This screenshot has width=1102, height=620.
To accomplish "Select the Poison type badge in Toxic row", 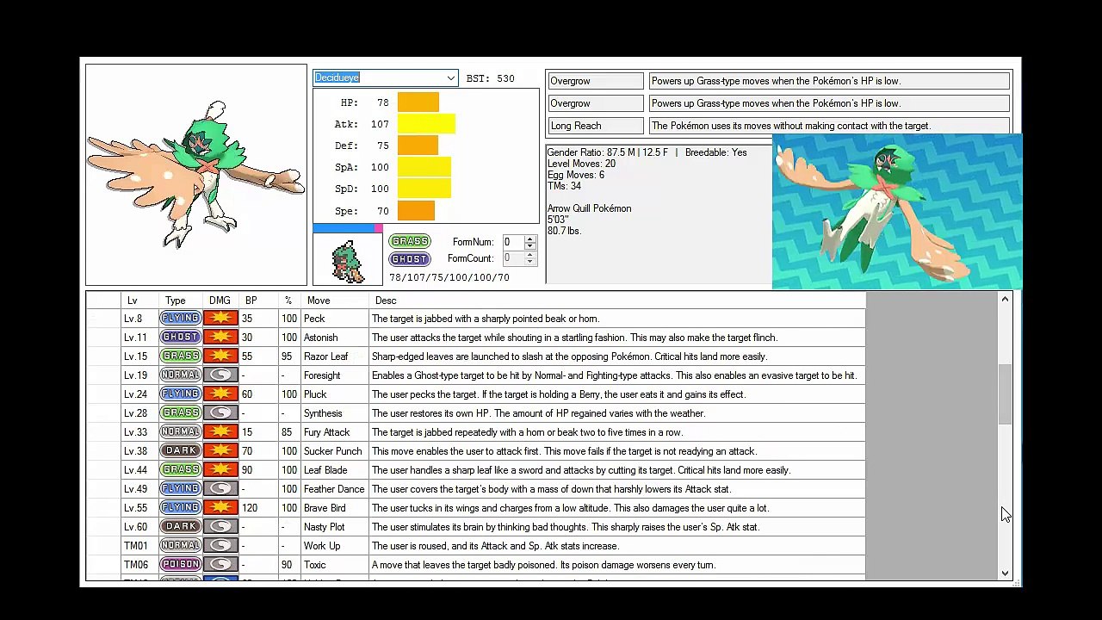I will click(180, 565).
